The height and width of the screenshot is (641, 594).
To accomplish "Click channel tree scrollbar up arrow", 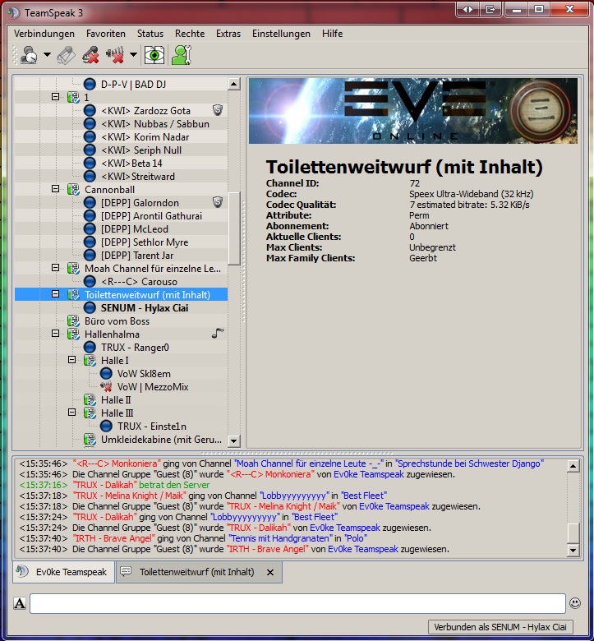I will (234, 84).
